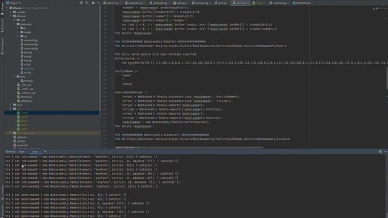
Task: Hide the Project tool window
Action: pyautogui.click(x=98, y=3)
